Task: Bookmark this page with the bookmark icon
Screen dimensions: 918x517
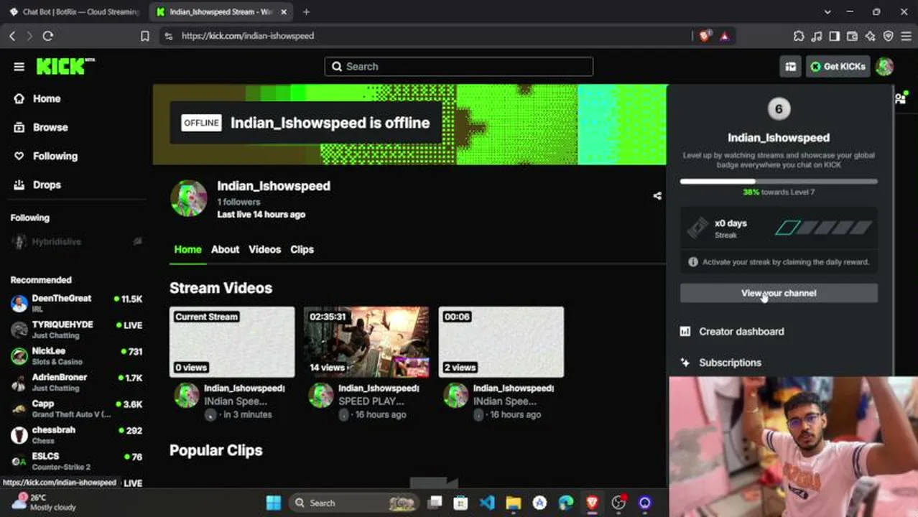Action: point(144,35)
